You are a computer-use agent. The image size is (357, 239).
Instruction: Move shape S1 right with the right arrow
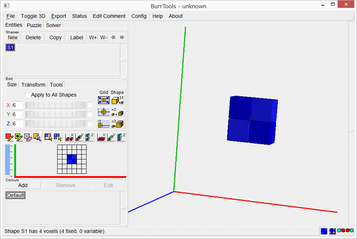click(122, 37)
